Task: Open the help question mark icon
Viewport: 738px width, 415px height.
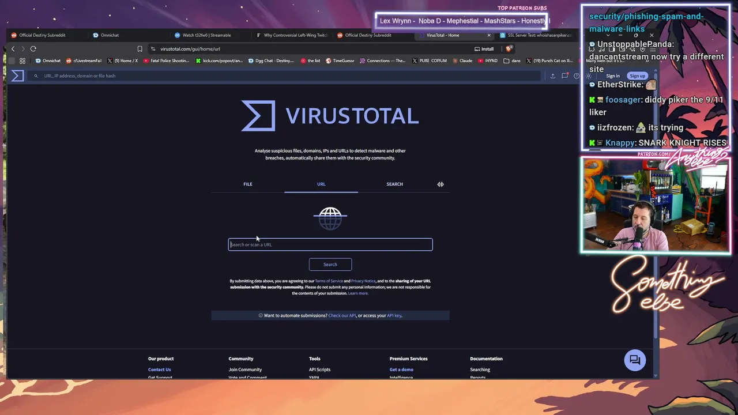Action: 577,76
